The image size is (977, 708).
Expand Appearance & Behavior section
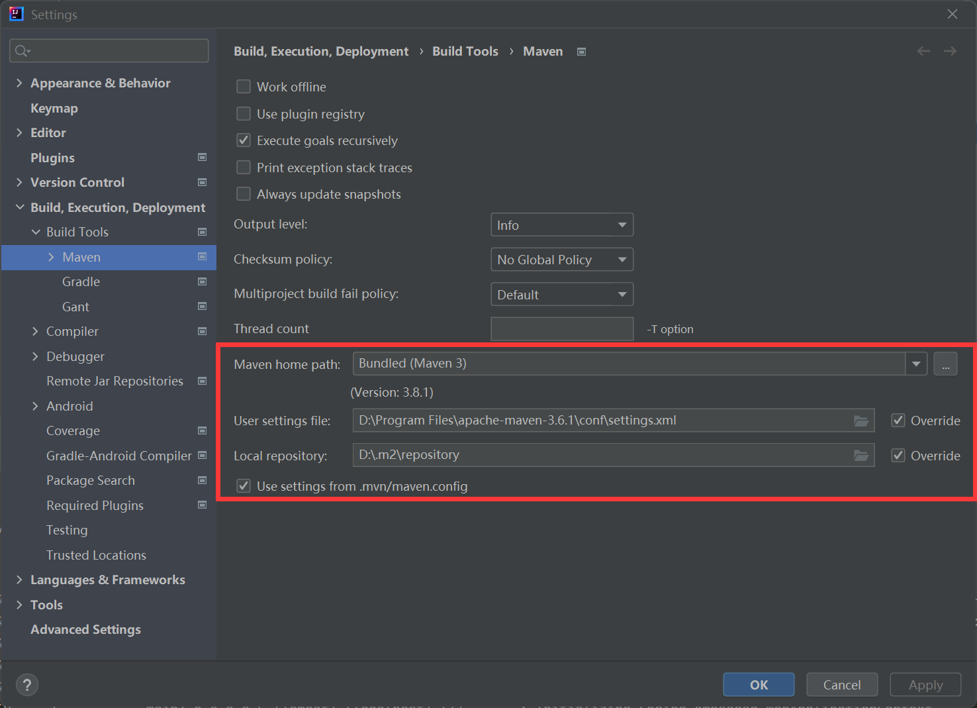19,83
